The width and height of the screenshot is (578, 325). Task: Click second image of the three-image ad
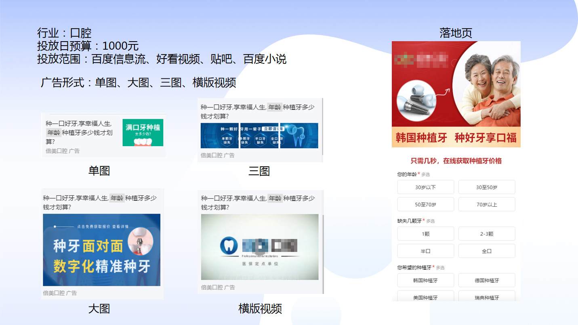click(x=259, y=136)
